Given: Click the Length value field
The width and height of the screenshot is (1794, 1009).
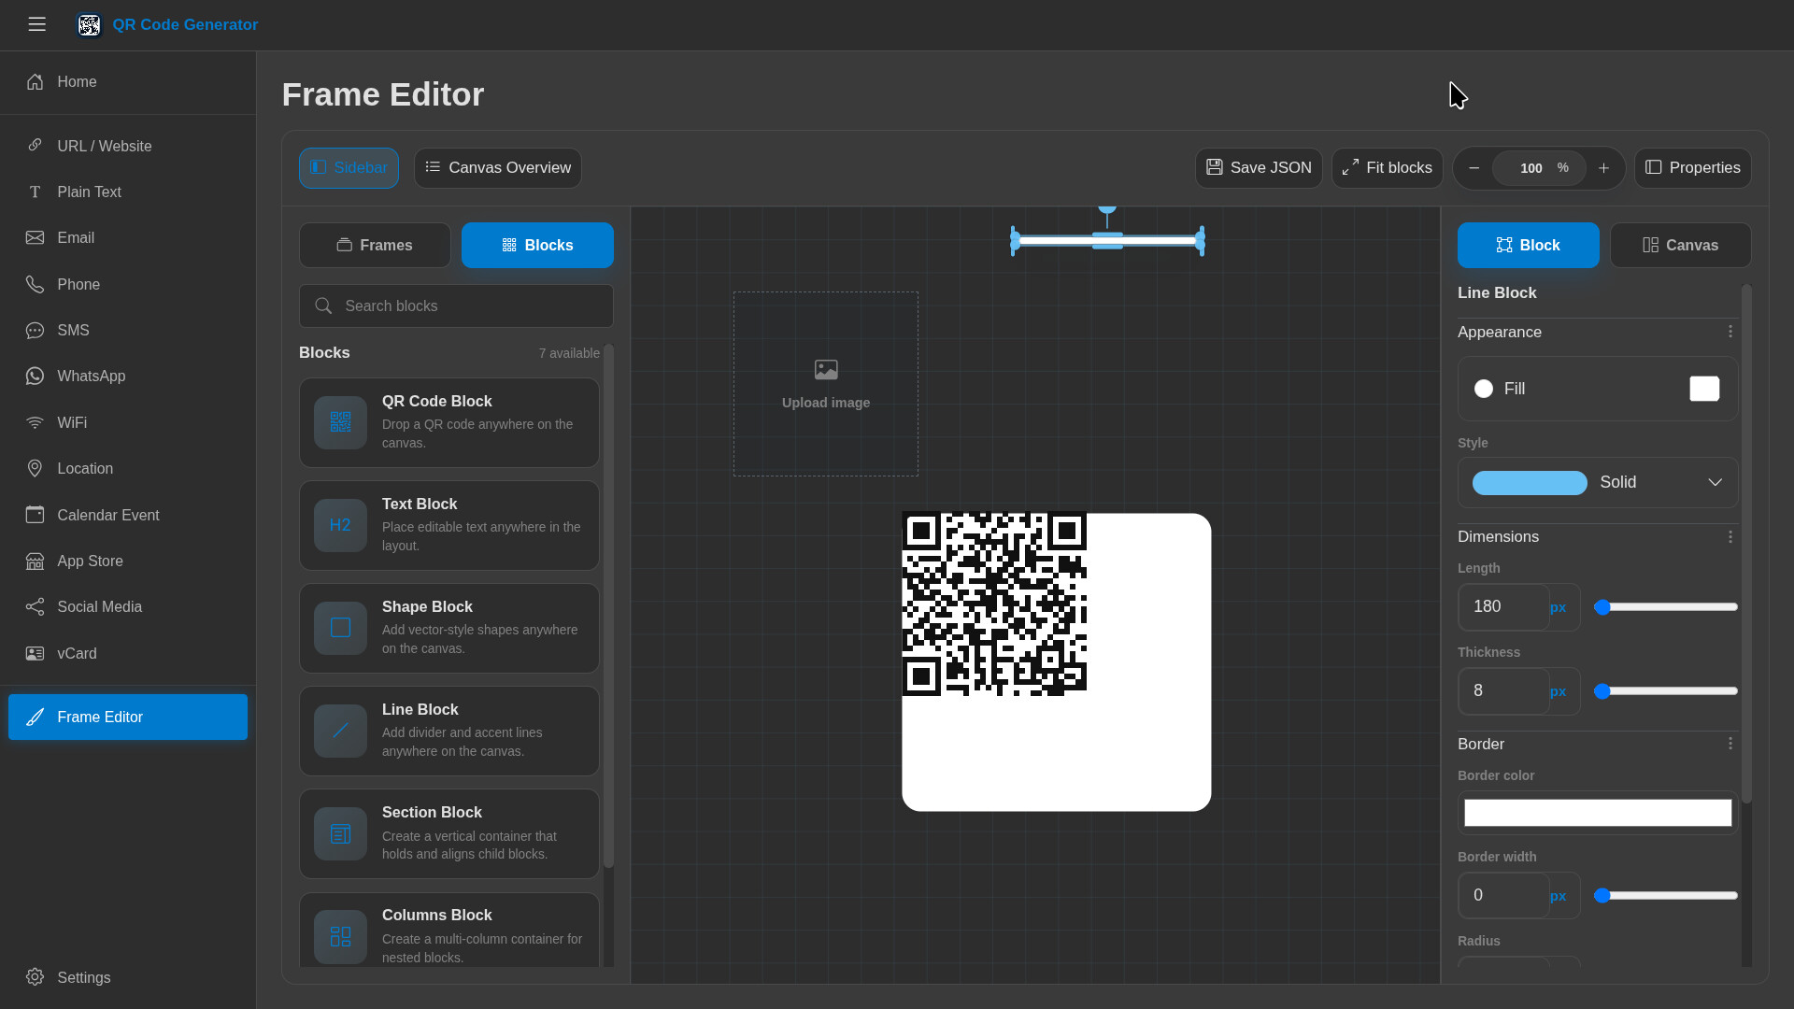Looking at the screenshot, I should [x=1503, y=607].
